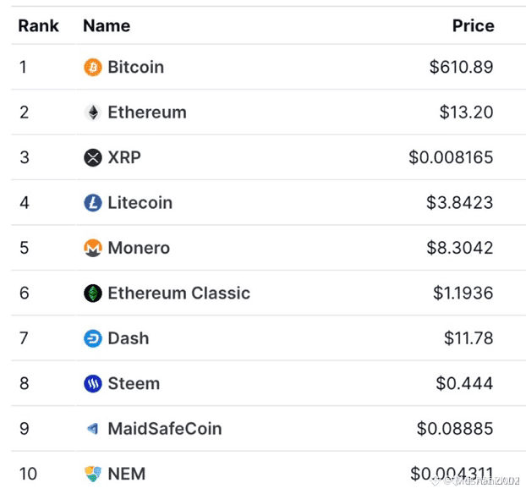Select the Dash price $11.78
The height and width of the screenshot is (494, 526).
468,338
